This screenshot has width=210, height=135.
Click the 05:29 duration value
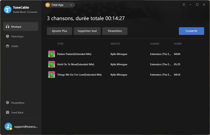point(177,64)
